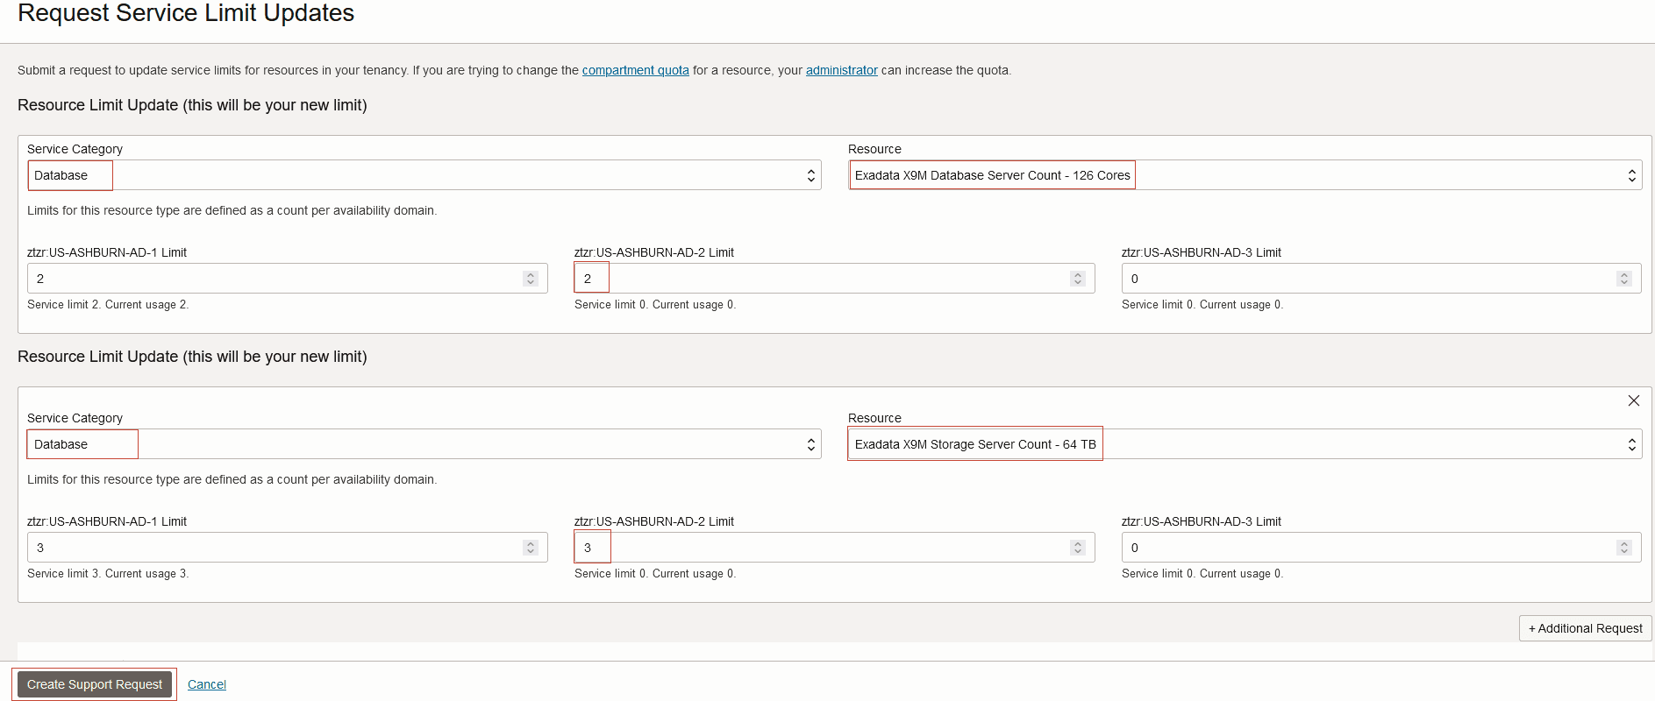Click stepper arrows on first AD-2 Limit field
This screenshot has height=701, width=1655.
point(1078,279)
